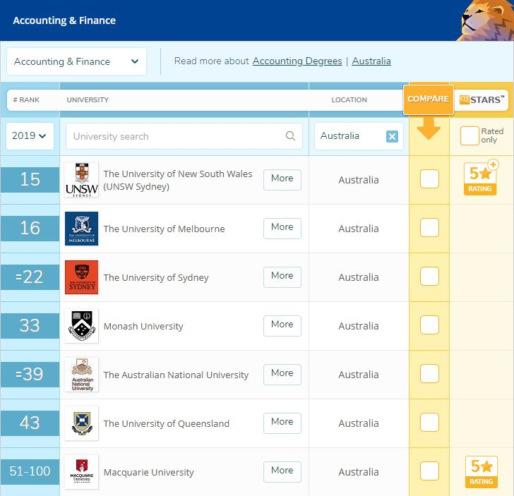Click the Monash University crest icon
Viewport: 514px width, 496px height.
click(81, 326)
